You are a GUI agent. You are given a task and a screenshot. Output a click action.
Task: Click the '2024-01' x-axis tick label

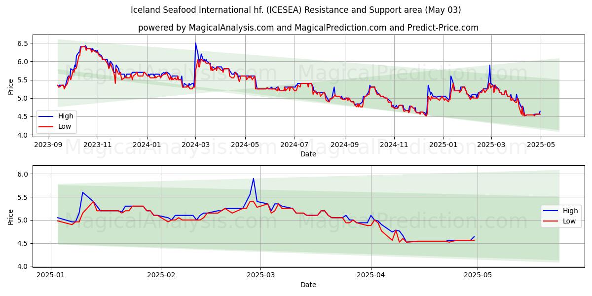(x=147, y=144)
